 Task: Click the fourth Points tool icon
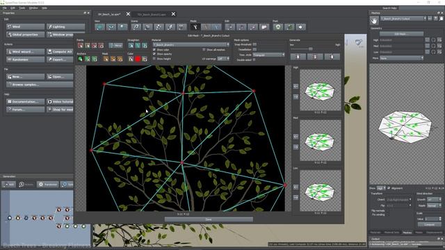(101, 45)
